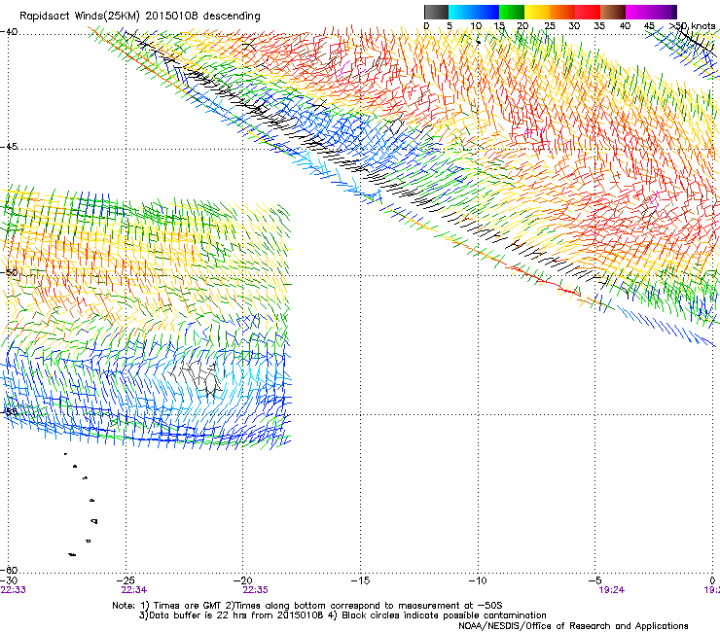
Task: Click the purple time stamp '22:34'
Action: coord(134,590)
